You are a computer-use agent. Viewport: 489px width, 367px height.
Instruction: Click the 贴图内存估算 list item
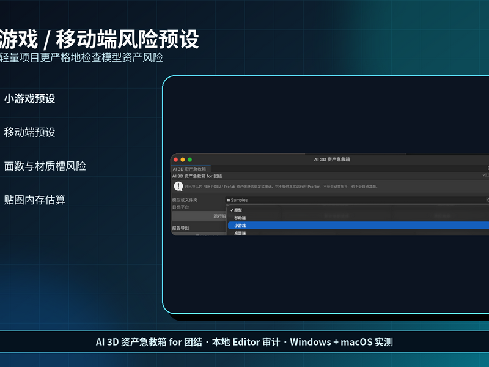tap(35, 200)
